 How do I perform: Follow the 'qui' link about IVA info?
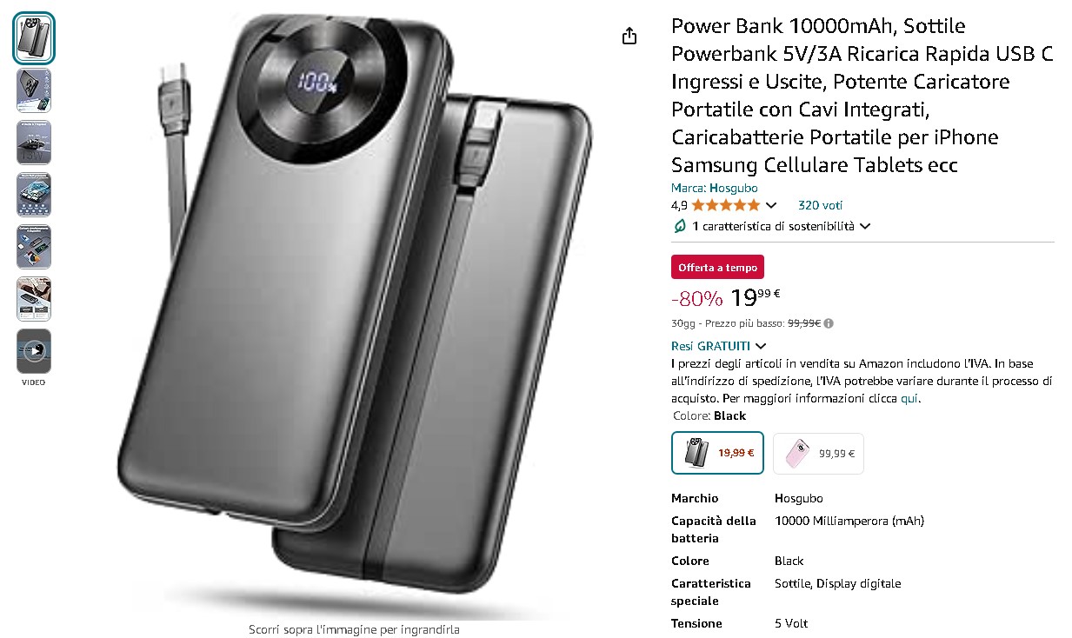point(909,399)
